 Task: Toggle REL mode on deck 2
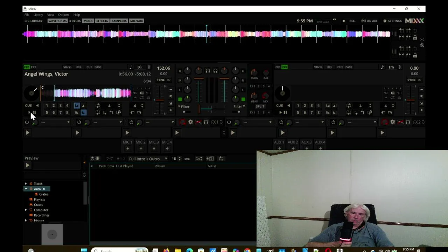330,67
